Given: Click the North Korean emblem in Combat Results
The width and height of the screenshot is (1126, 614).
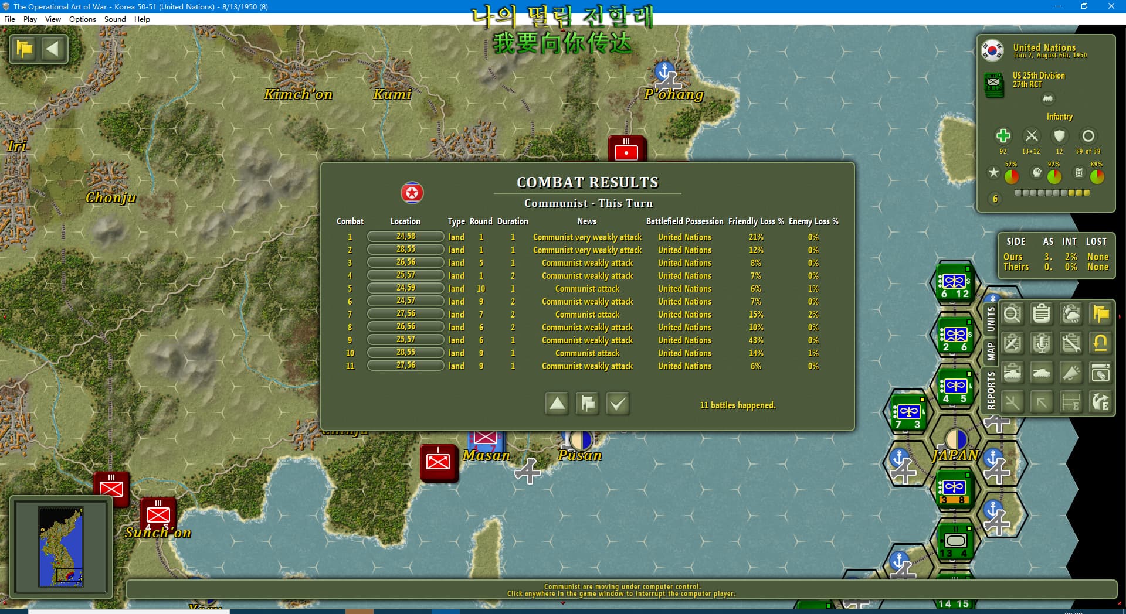Looking at the screenshot, I should tap(412, 193).
